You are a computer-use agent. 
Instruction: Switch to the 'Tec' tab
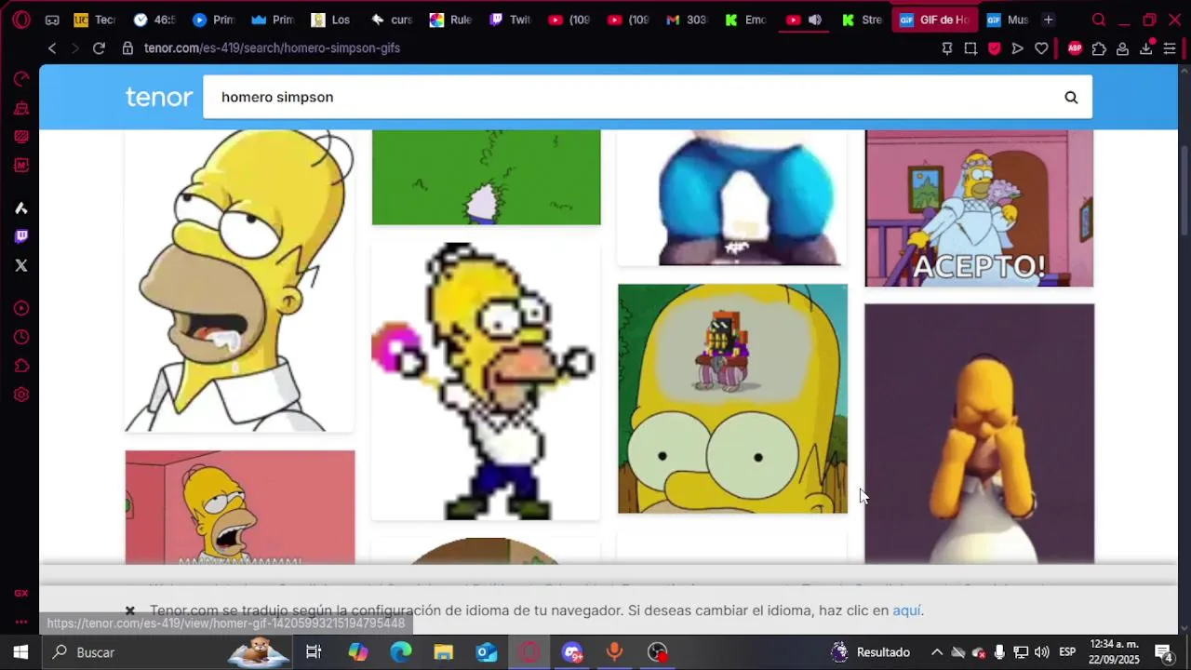[94, 20]
